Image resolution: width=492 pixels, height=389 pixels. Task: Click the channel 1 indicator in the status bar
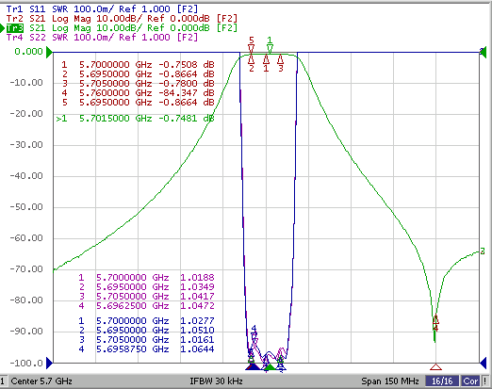pos(3,381)
